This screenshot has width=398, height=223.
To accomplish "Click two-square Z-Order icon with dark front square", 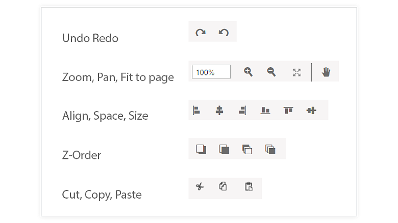I will tap(224, 149).
